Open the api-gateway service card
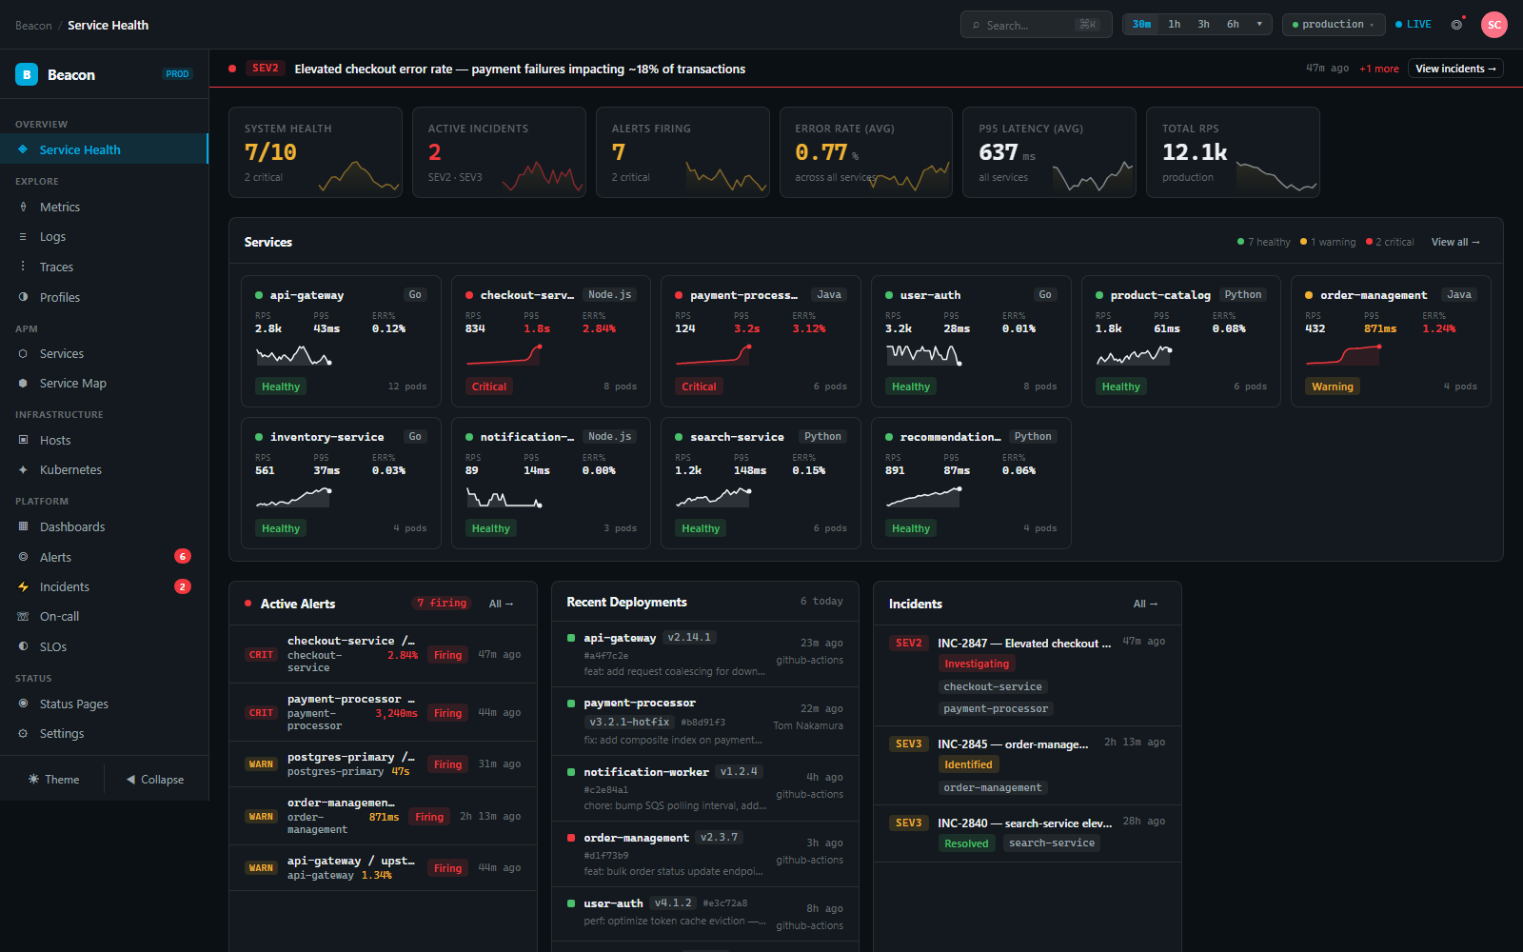Viewport: 1523px width, 952px height. point(341,341)
